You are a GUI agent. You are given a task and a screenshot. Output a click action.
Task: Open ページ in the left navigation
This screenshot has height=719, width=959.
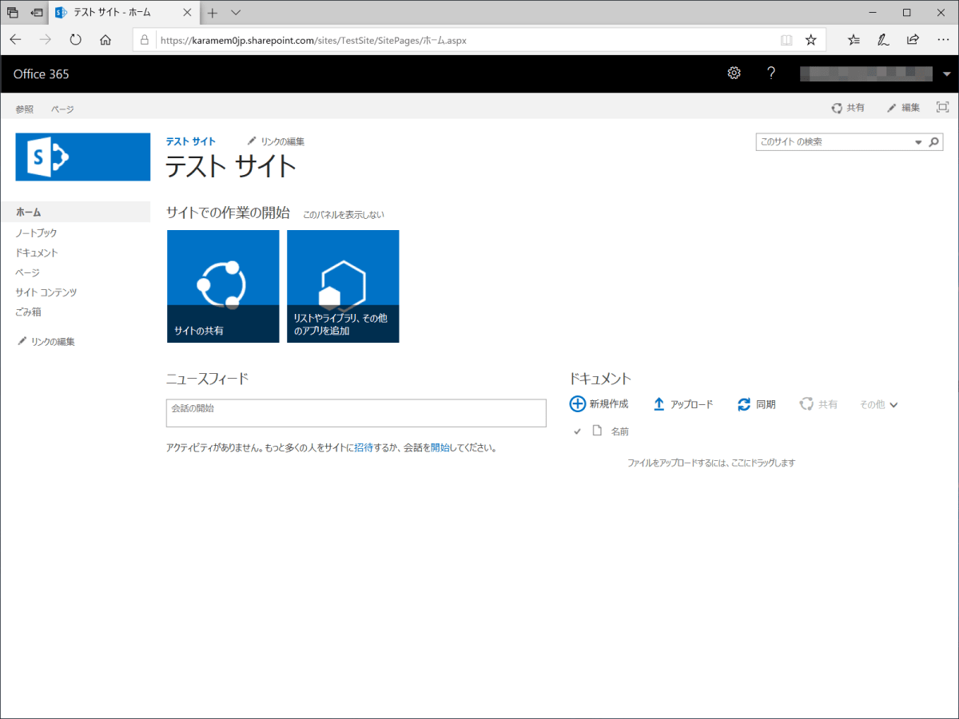tap(27, 272)
